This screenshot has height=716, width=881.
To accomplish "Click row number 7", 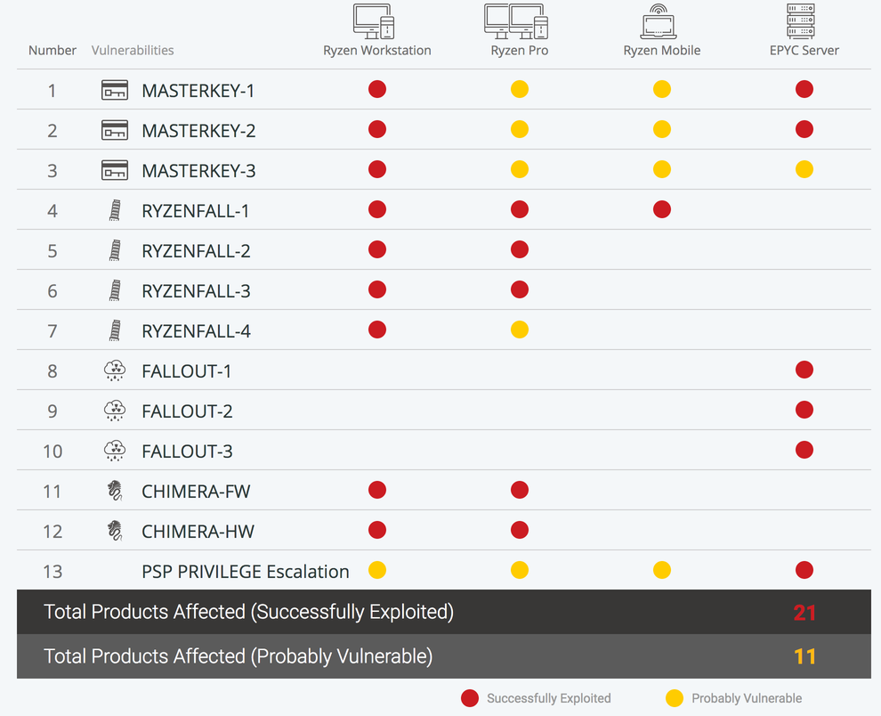I will (53, 331).
